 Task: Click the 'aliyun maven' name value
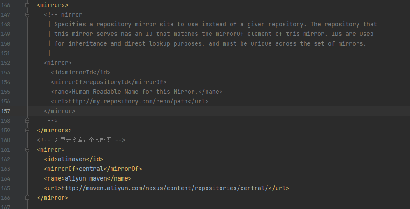[86, 178]
